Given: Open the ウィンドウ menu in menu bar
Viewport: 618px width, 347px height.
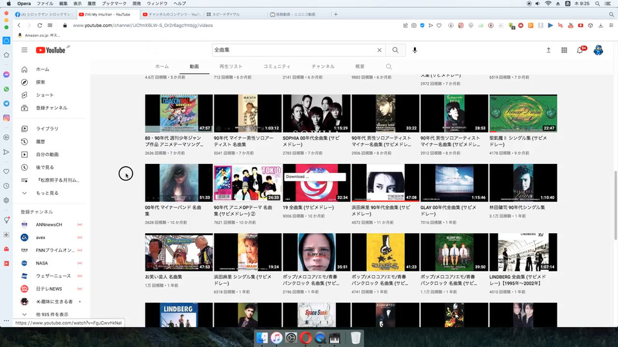Looking at the screenshot, I should tap(157, 4).
